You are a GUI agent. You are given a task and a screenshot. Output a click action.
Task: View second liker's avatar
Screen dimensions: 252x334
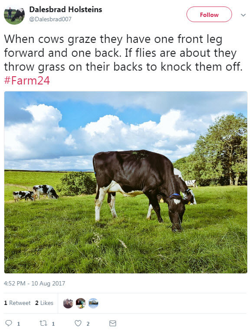[x=81, y=303]
